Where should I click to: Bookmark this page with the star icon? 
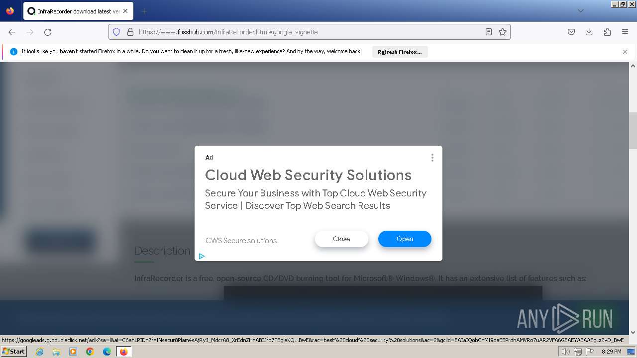(x=503, y=32)
